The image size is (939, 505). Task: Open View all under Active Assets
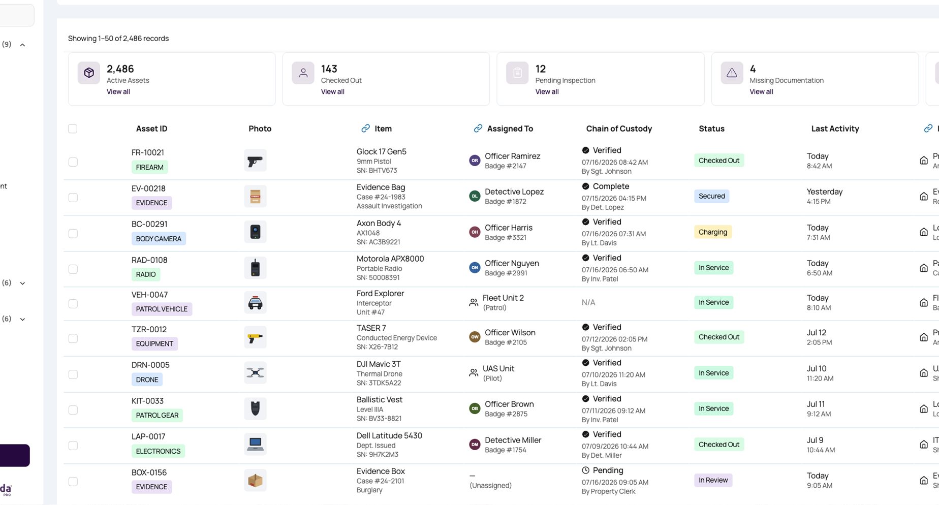pos(118,91)
